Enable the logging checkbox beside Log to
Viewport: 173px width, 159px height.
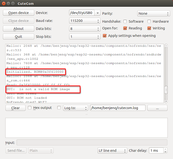pyautogui.click(x=59, y=108)
